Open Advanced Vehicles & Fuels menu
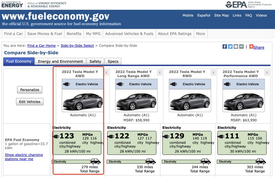275x177 pixels. click(x=129, y=33)
